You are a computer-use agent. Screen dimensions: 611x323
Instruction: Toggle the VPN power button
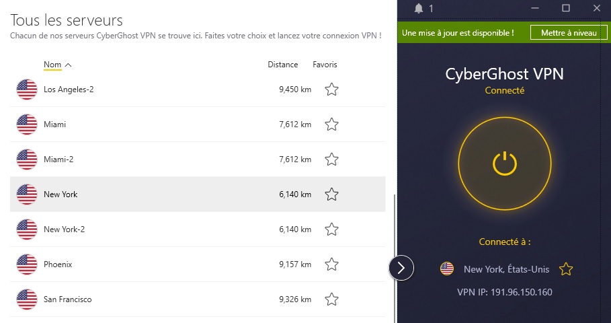tap(505, 164)
